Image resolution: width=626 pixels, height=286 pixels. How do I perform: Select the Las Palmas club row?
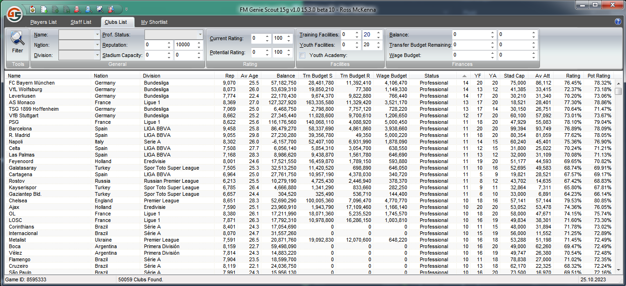309,155
